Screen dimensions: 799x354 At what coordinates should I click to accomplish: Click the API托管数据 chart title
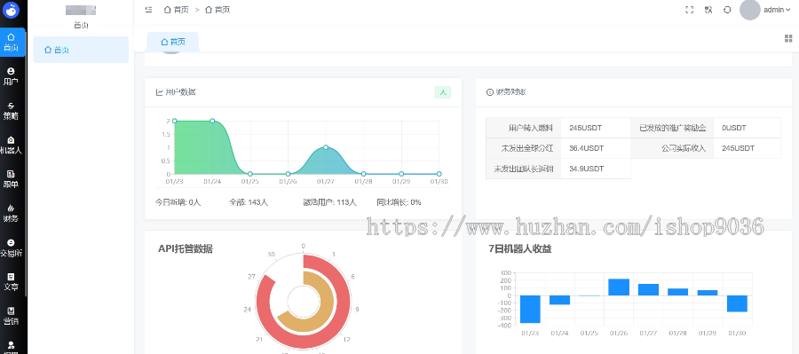tap(186, 248)
